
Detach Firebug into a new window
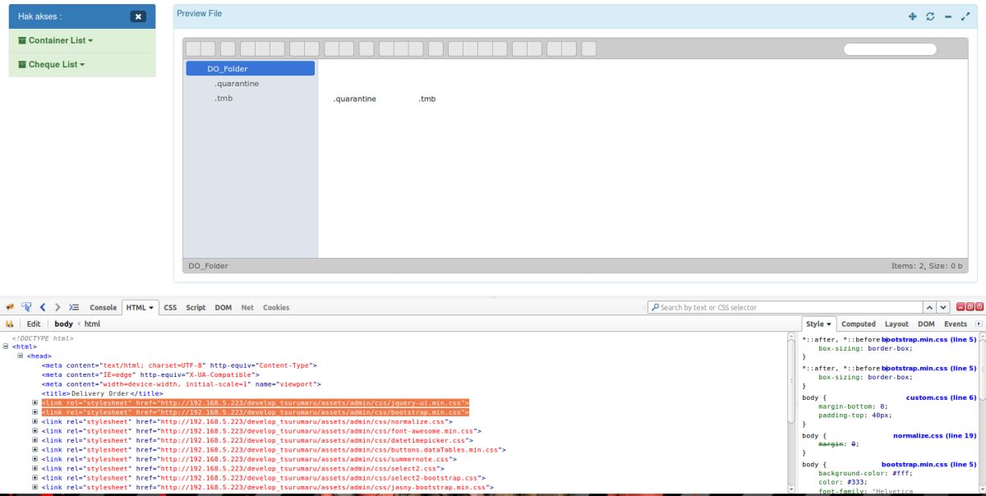pyautogui.click(x=969, y=306)
